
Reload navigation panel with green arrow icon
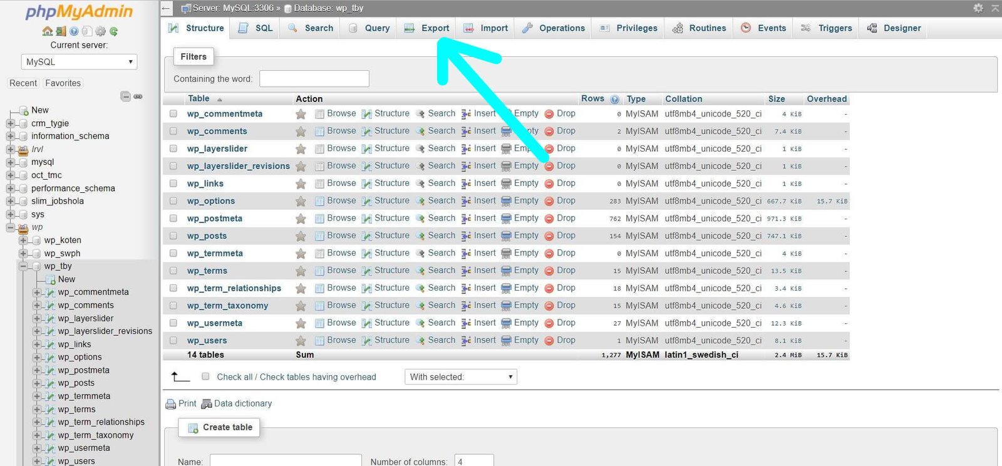pyautogui.click(x=113, y=31)
